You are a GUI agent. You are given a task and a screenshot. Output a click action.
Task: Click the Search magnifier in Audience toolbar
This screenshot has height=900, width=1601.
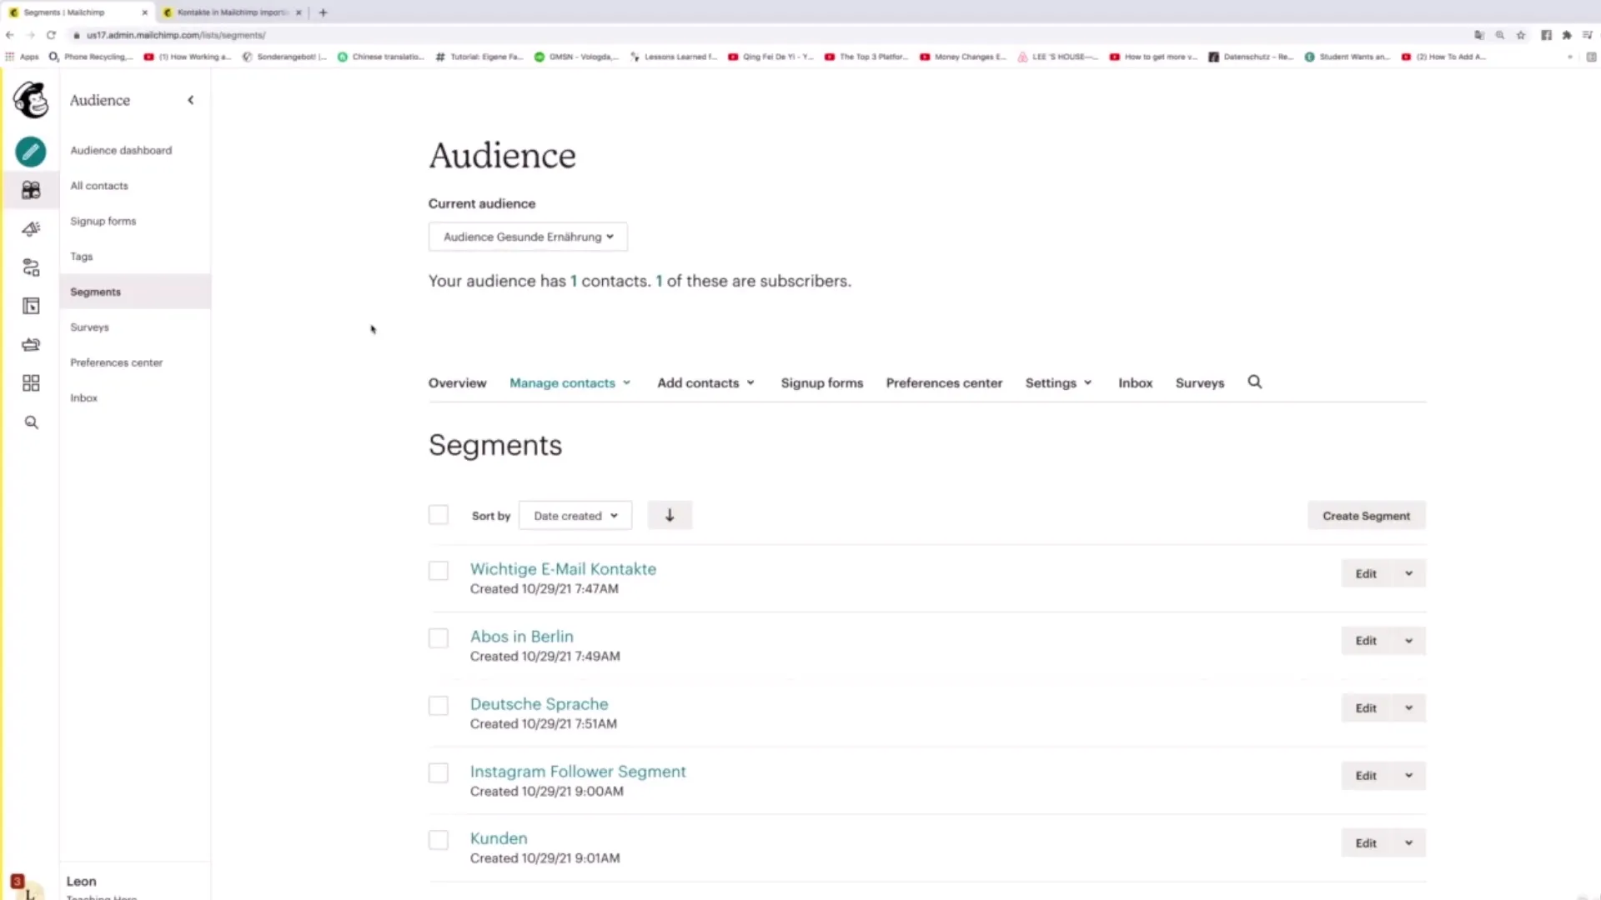point(1253,382)
